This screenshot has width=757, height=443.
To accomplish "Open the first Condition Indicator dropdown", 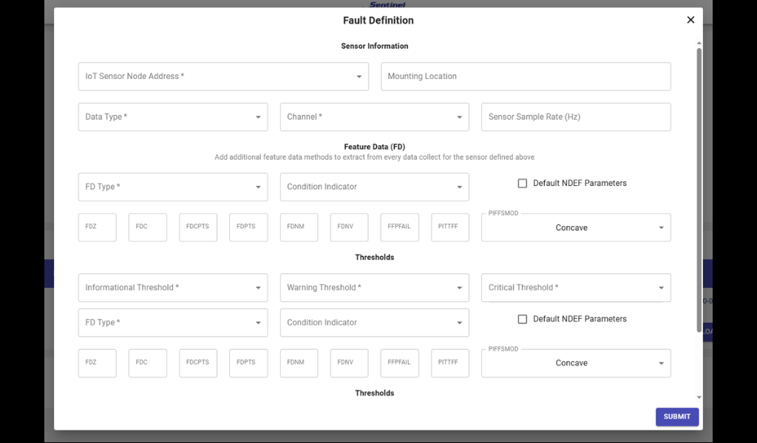I will pos(374,187).
